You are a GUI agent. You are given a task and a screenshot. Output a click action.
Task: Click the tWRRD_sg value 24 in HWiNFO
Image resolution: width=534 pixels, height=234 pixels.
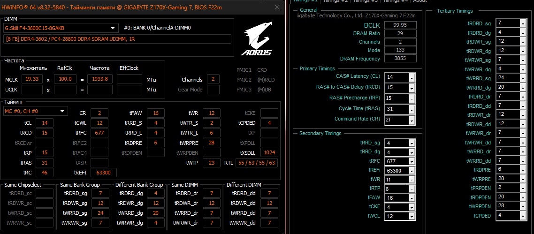pyautogui.click(x=100, y=213)
